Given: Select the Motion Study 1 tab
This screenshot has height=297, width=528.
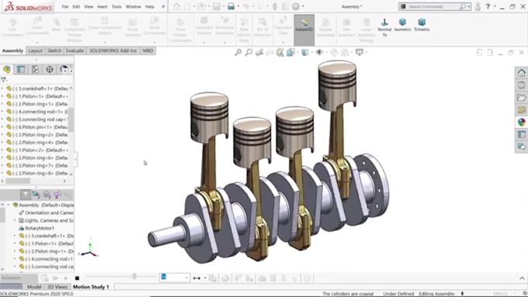Looking at the screenshot, I should (x=91, y=287).
